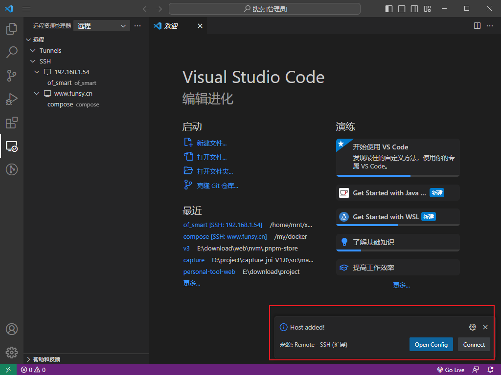
Task: Open the Git Graph activity bar icon
Action: [12, 169]
